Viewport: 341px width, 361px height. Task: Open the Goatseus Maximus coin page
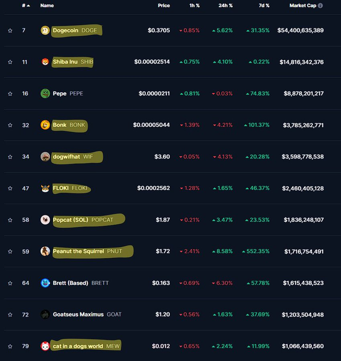click(78, 314)
